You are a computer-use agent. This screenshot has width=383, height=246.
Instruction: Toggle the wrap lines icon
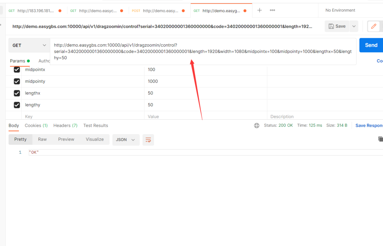point(148,140)
